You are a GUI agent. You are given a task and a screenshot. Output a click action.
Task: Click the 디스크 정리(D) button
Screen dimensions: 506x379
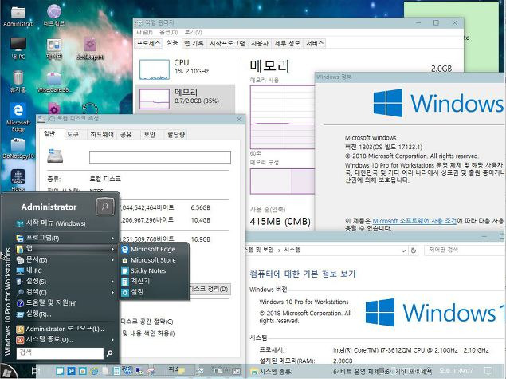click(210, 289)
